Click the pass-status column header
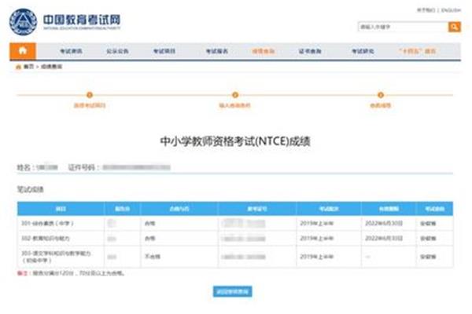Viewport: 472px width, 314px height. pos(179,209)
